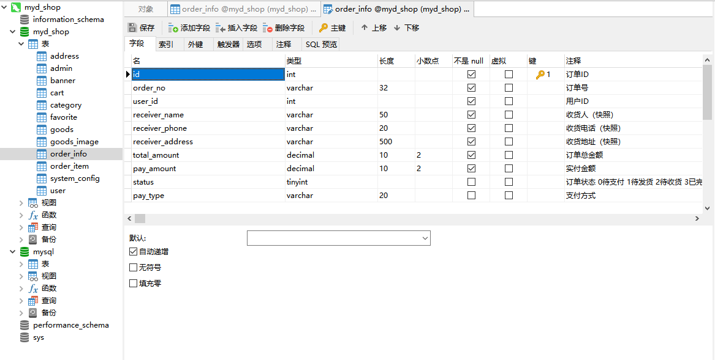Expand Tables (表) under mysql database
The image size is (715, 360).
(21, 264)
